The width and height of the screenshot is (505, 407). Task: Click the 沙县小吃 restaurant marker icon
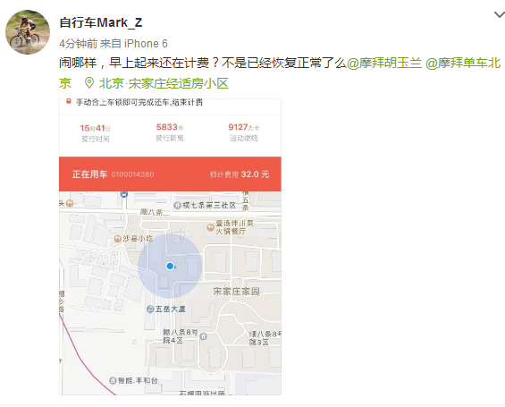coord(118,239)
